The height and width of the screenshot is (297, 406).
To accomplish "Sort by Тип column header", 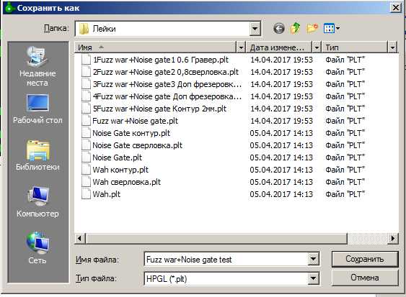I will 355,47.
